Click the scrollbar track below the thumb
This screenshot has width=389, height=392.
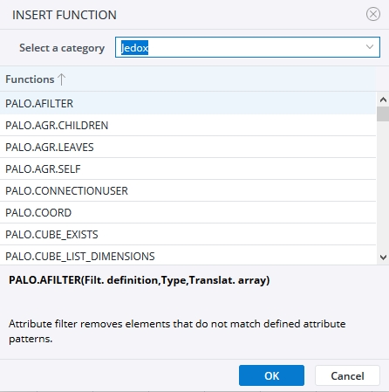pos(383,186)
